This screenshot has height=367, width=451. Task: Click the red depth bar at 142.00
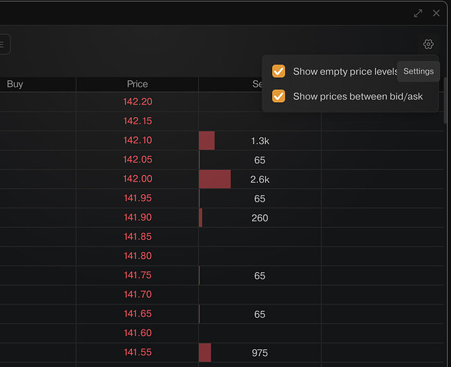point(214,179)
